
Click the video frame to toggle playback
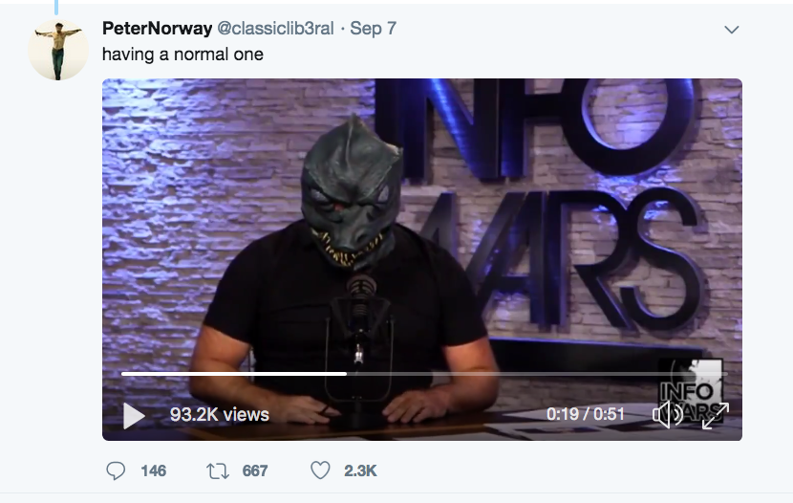pyautogui.click(x=421, y=228)
